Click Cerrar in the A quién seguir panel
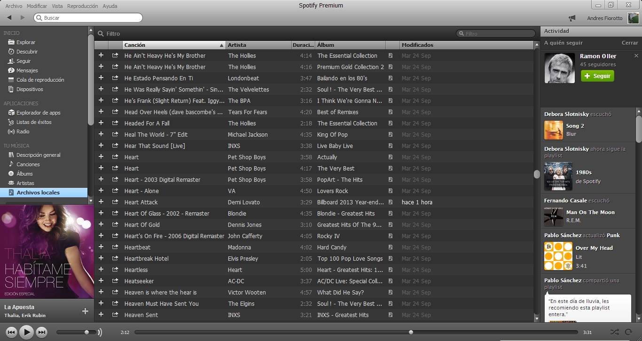Screen dimensions: 642x341 tap(630, 43)
